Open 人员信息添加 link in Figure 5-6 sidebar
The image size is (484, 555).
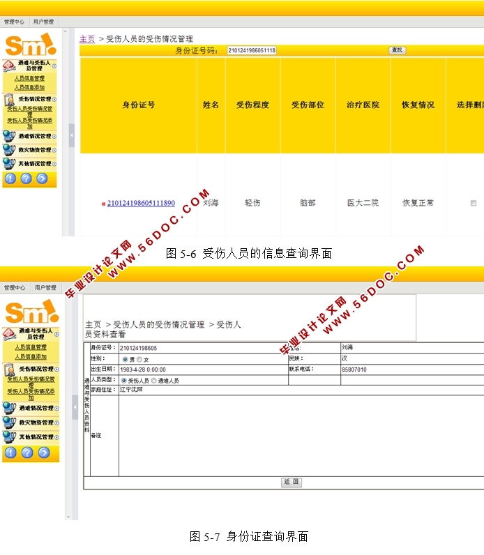(x=29, y=87)
